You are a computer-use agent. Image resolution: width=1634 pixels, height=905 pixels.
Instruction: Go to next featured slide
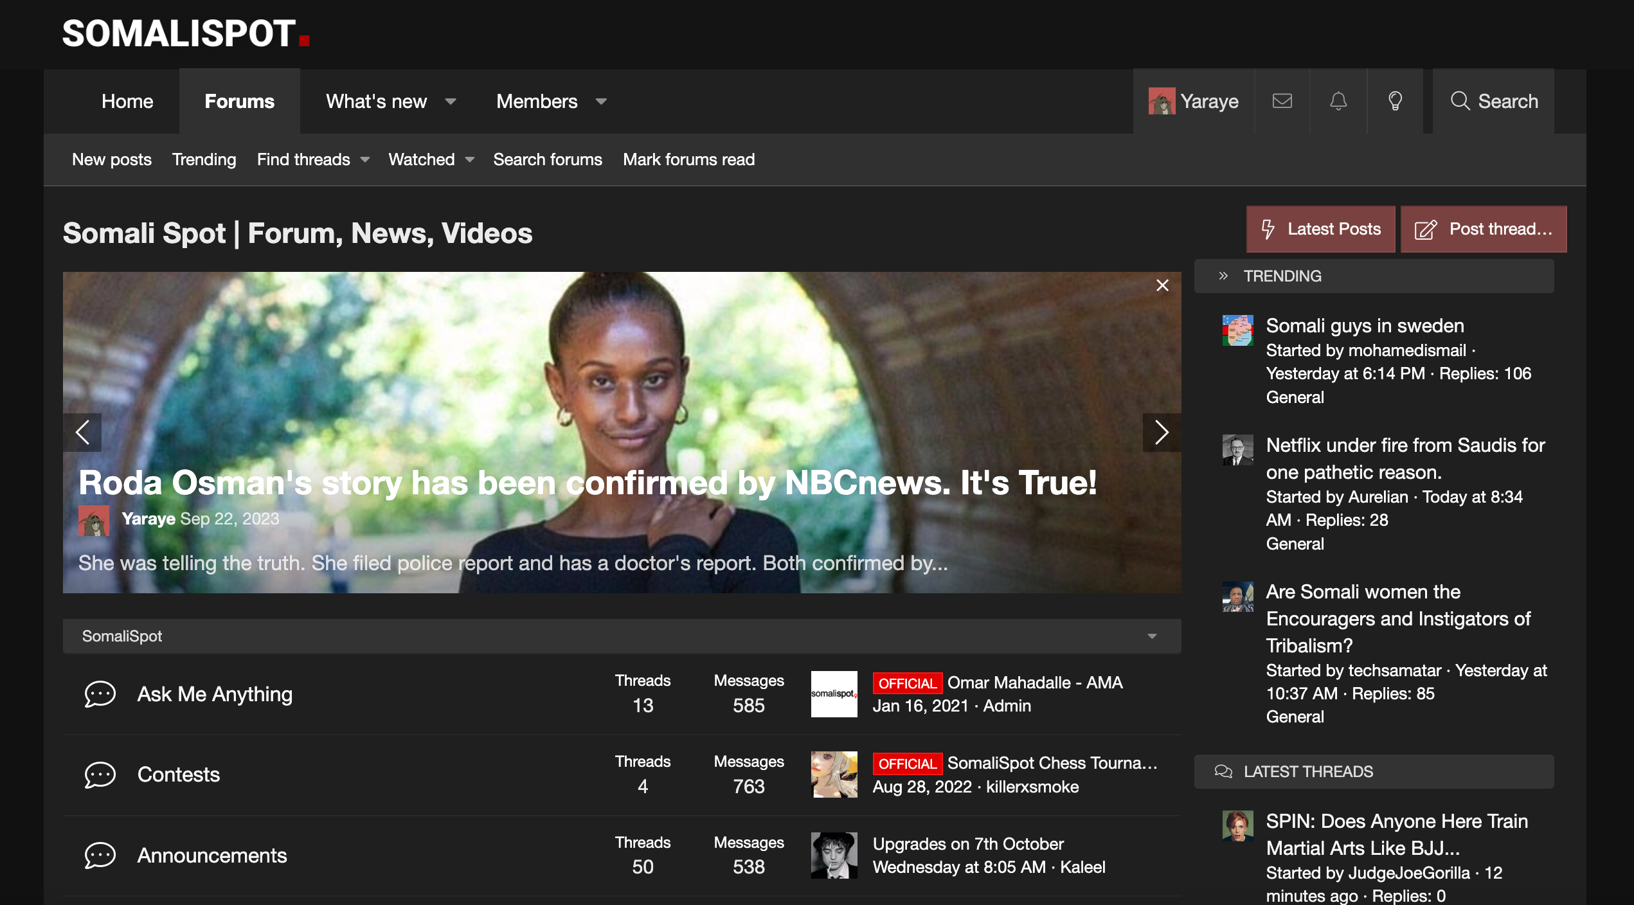coord(1161,432)
